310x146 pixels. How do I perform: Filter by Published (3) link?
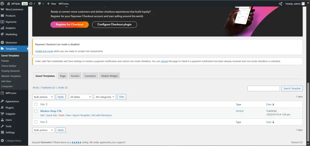(48, 87)
